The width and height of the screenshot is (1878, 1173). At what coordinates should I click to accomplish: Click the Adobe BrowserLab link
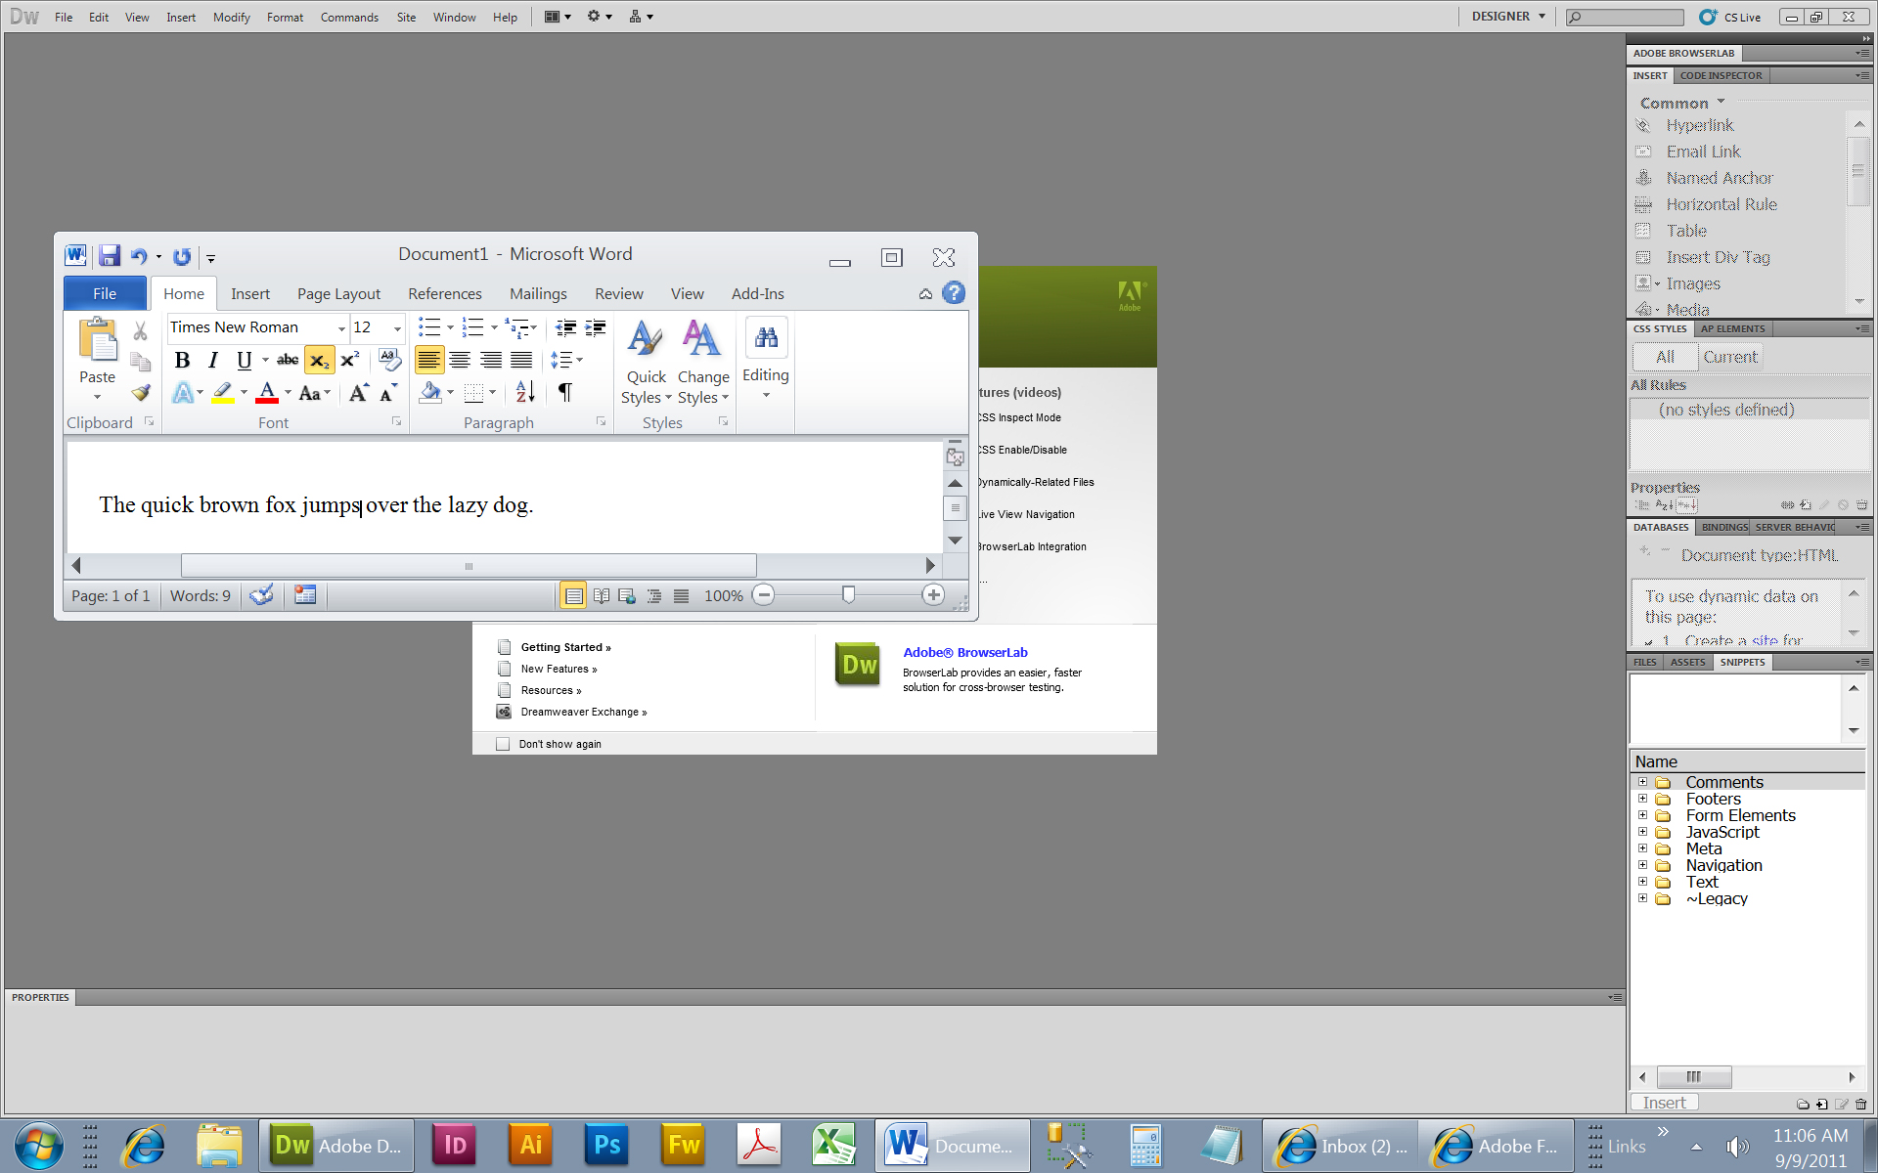(x=964, y=652)
